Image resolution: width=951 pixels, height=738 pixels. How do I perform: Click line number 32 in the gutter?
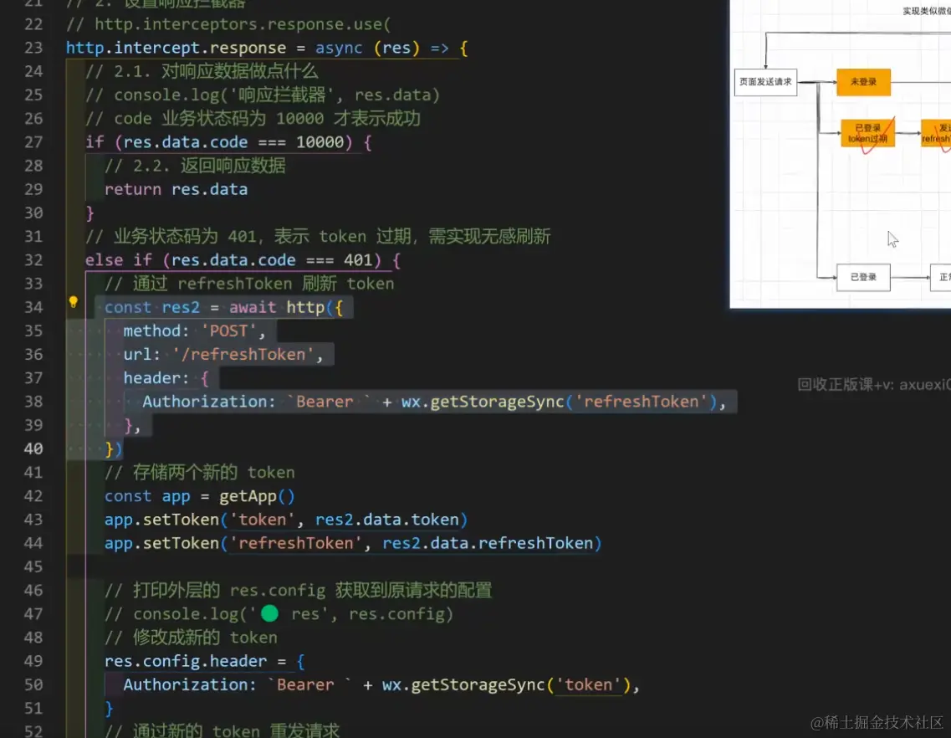(x=33, y=260)
